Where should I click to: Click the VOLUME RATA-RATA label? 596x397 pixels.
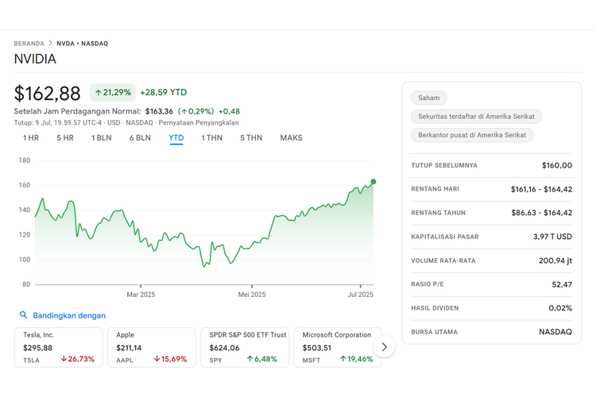(x=443, y=260)
